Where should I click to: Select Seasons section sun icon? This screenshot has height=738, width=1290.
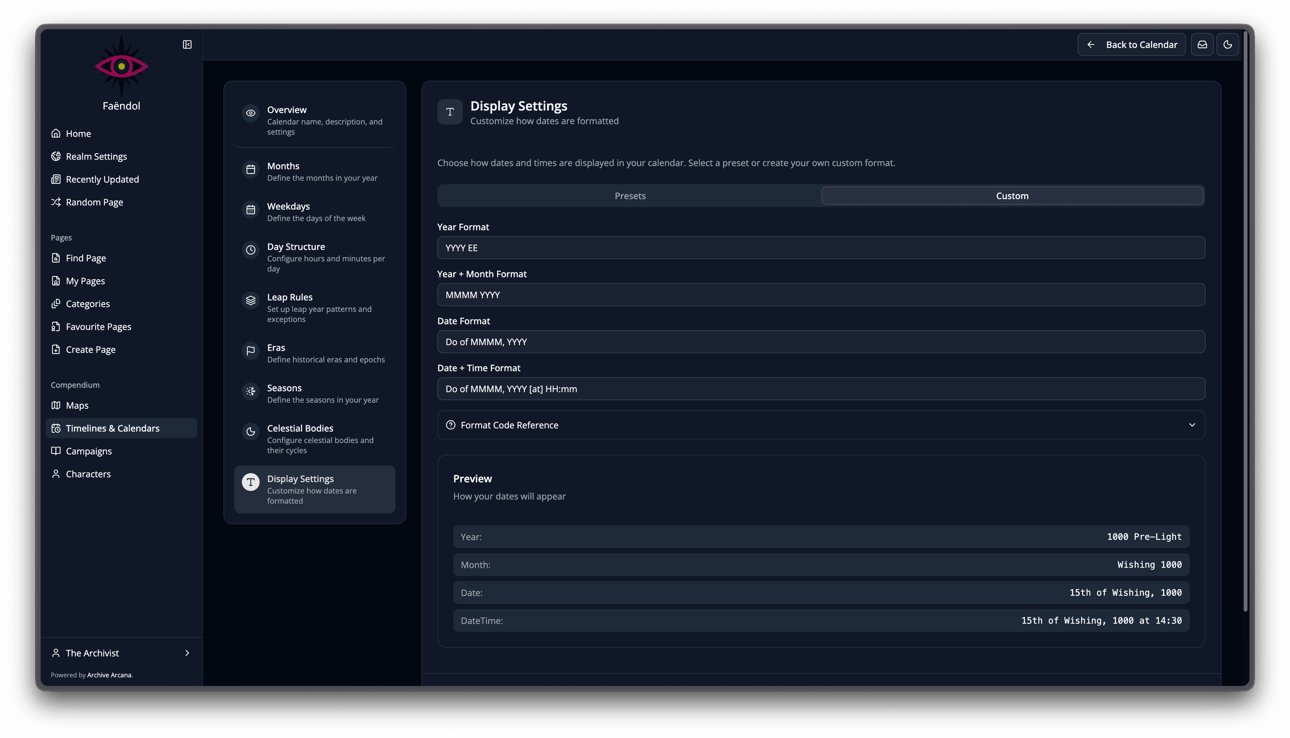coord(250,391)
